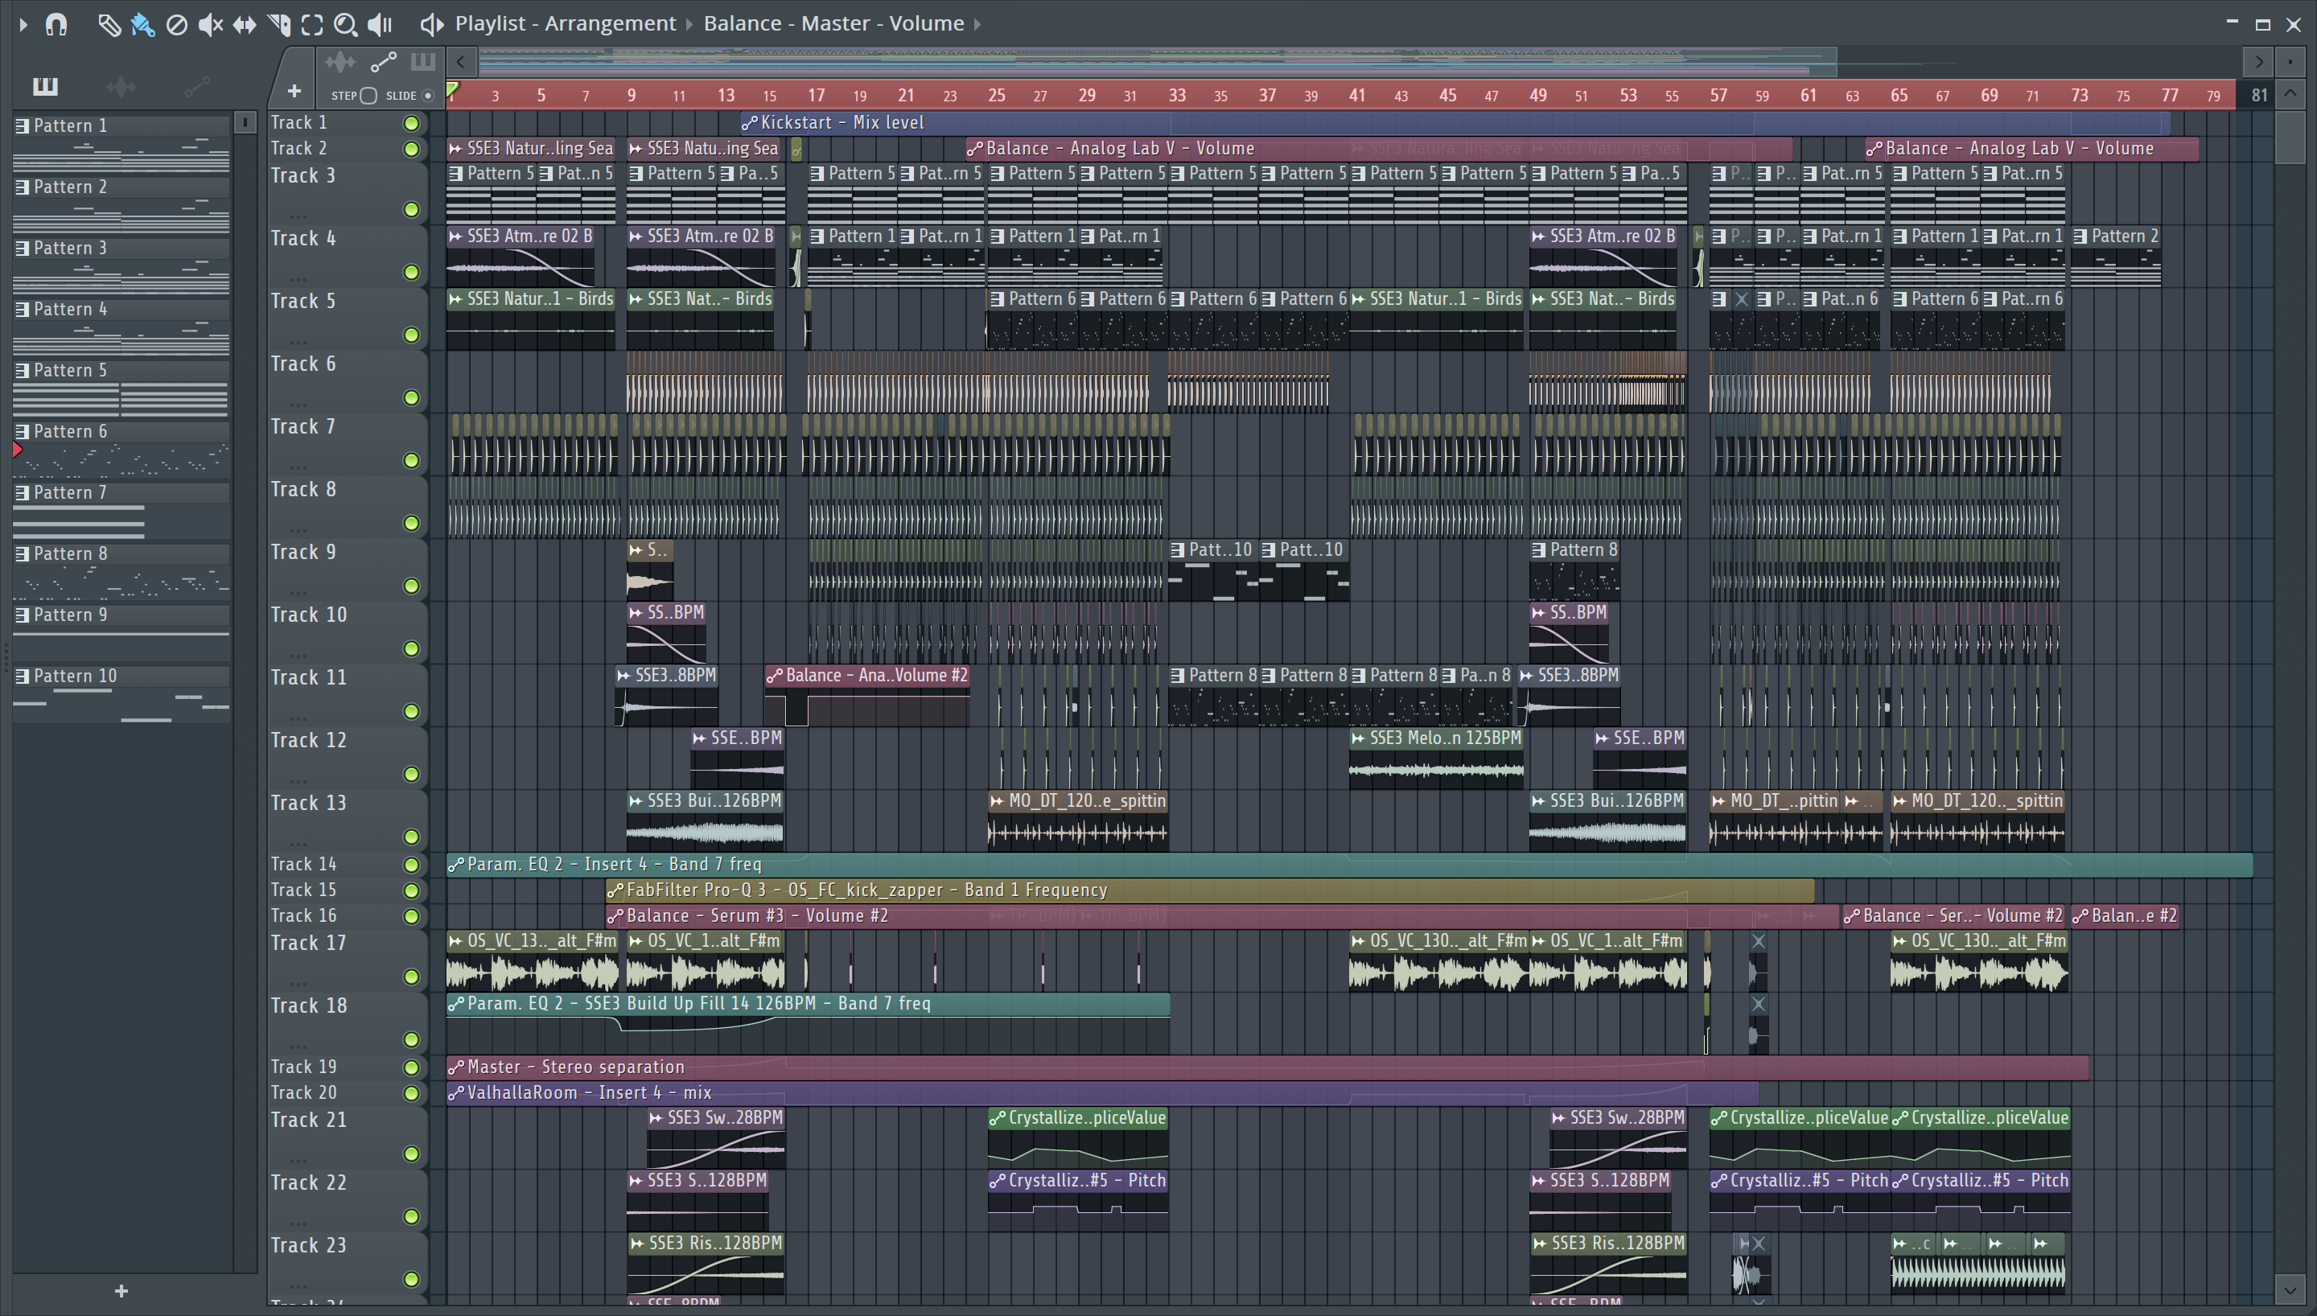Image resolution: width=2317 pixels, height=1316 pixels.
Task: Click the playback position marker at bar 1
Action: pyautogui.click(x=453, y=89)
